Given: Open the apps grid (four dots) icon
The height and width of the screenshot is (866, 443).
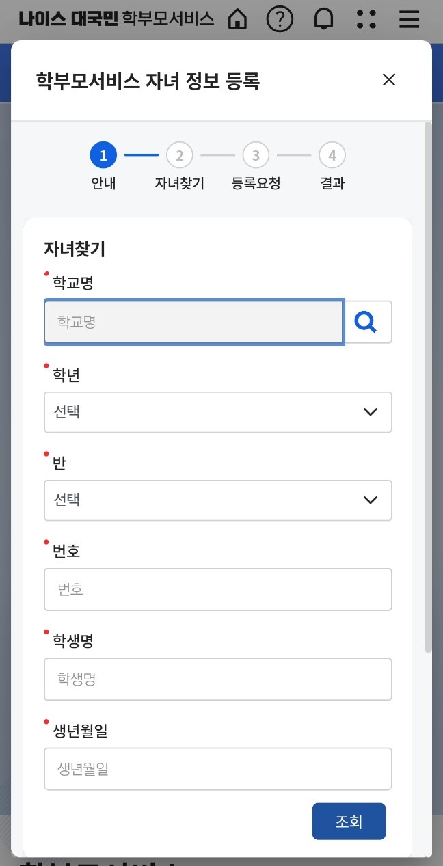Looking at the screenshot, I should [366, 19].
